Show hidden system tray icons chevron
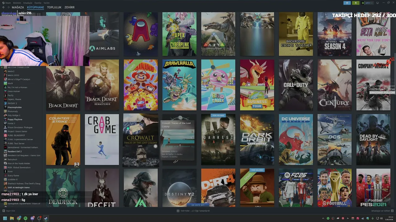The width and height of the screenshot is (396, 222). [x=323, y=218]
